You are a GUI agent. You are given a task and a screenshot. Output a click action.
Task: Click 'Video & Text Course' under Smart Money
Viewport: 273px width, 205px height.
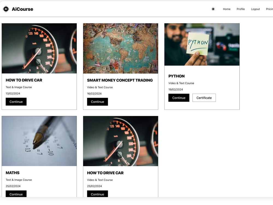point(100,87)
